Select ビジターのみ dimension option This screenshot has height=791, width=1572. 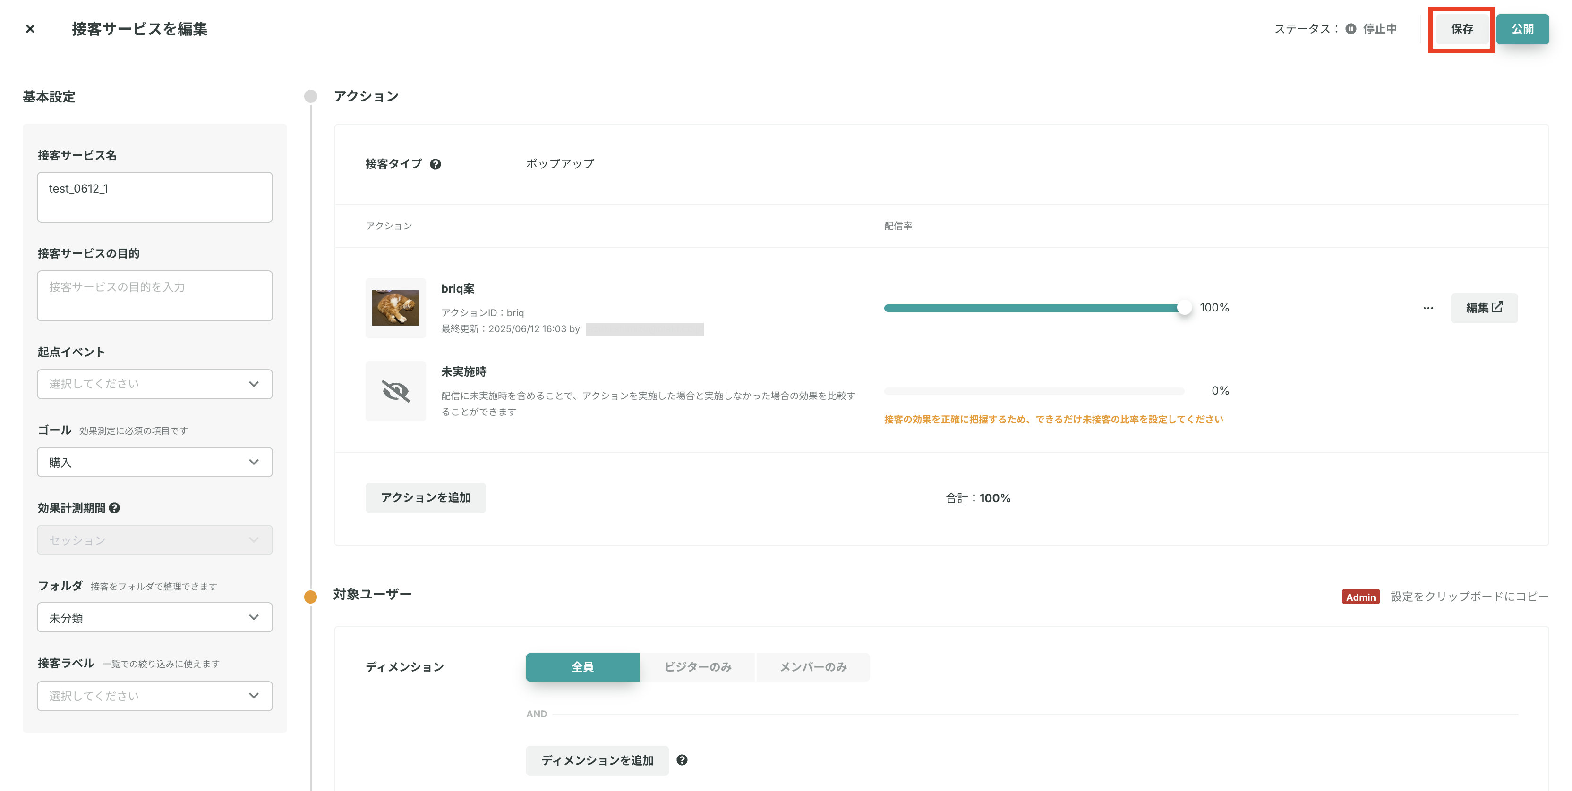(698, 666)
